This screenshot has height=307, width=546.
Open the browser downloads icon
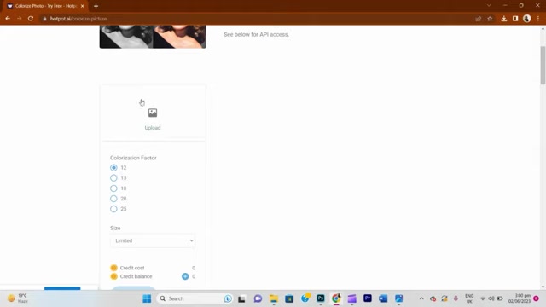point(504,19)
